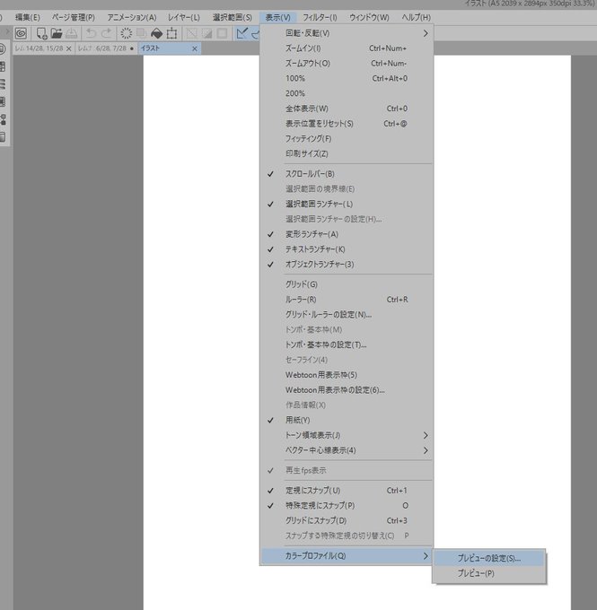Click the Redo arrow icon
597x610 pixels.
pos(106,33)
